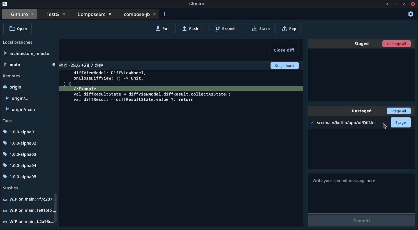The width and height of the screenshot is (418, 230).
Task: Select tag 1.0.0-alpha02
Action: click(28, 143)
